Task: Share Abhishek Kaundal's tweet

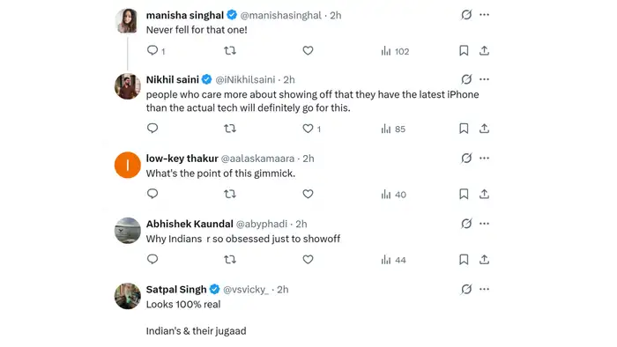Action: point(484,259)
